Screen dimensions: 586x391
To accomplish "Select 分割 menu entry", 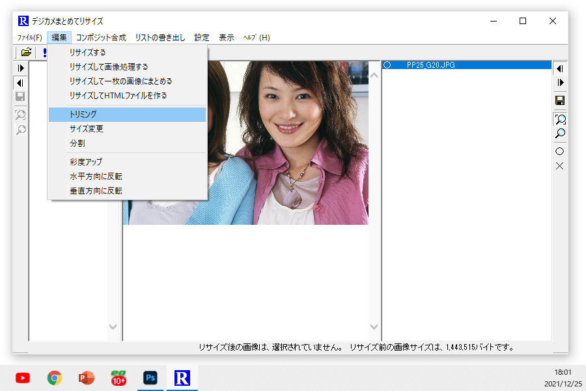I will click(x=127, y=143).
